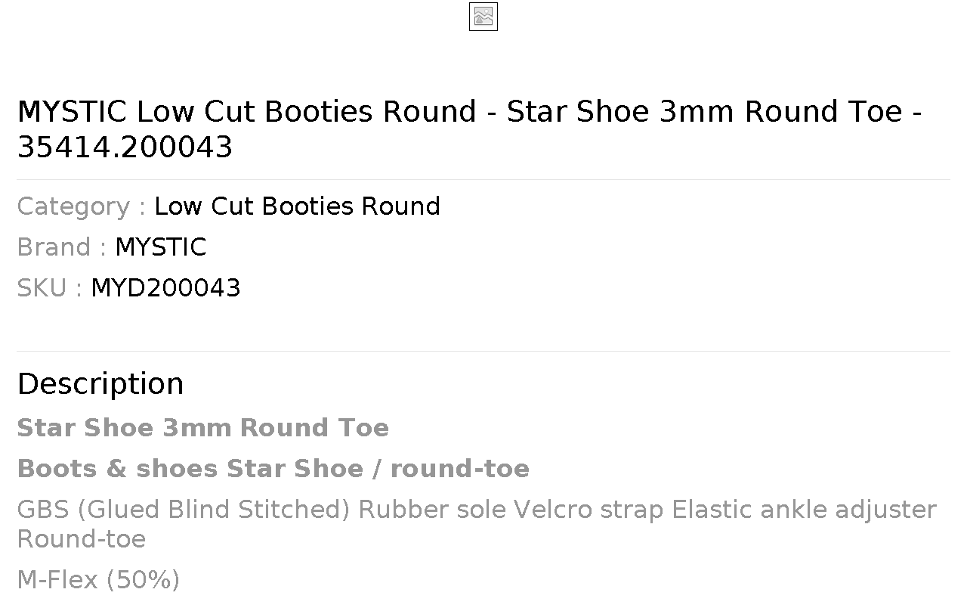
Task: Click the divider line below the product title
Action: point(483,179)
